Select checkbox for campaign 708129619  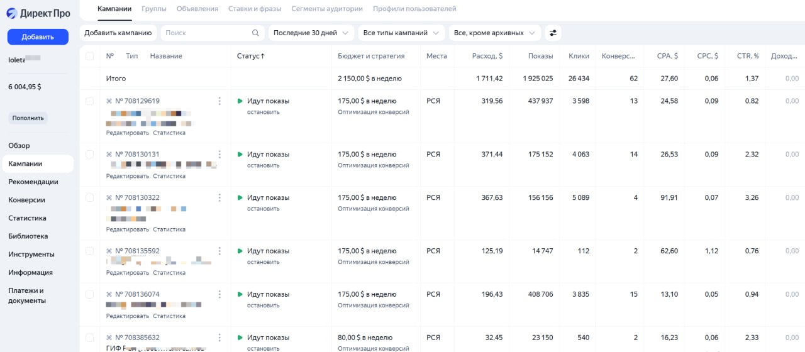89,101
